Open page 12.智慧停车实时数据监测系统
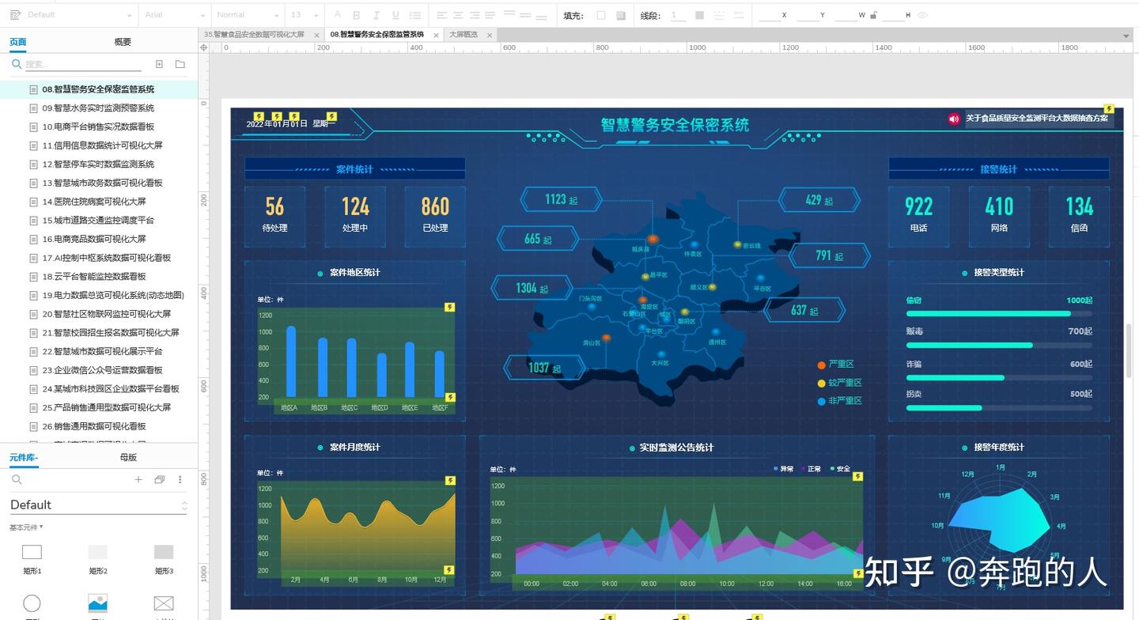Screen dimensions: 1139x620 coord(98,164)
